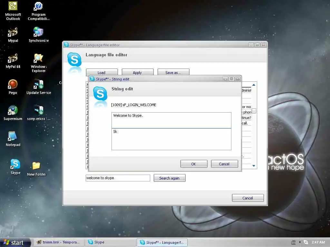Select the Skype desktop shortcut

15,167
